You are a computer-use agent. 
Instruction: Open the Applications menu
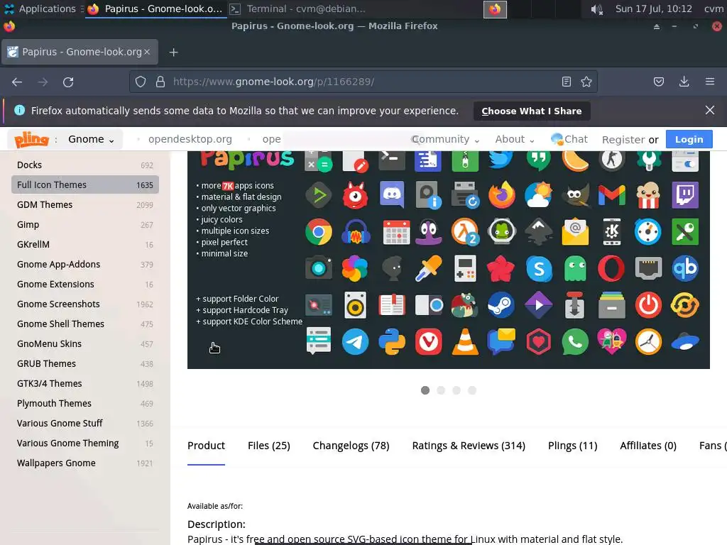coord(39,9)
